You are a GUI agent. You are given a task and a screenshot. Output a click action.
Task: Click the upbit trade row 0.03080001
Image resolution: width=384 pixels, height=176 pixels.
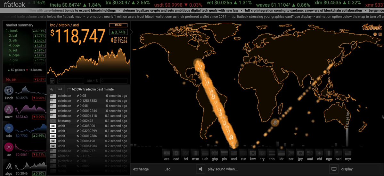88,126
